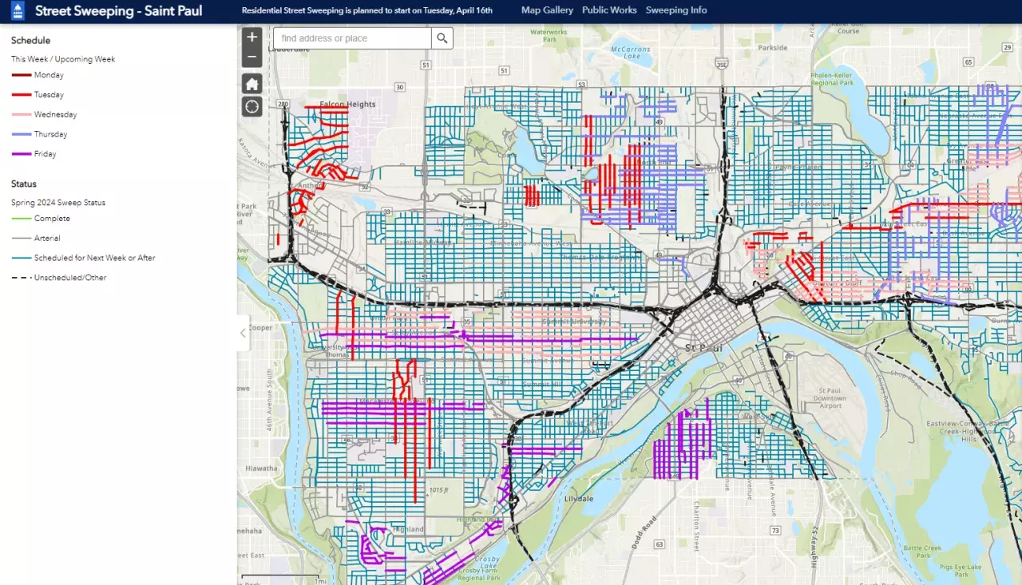
Task: Click the find address or place search box
Action: click(351, 37)
